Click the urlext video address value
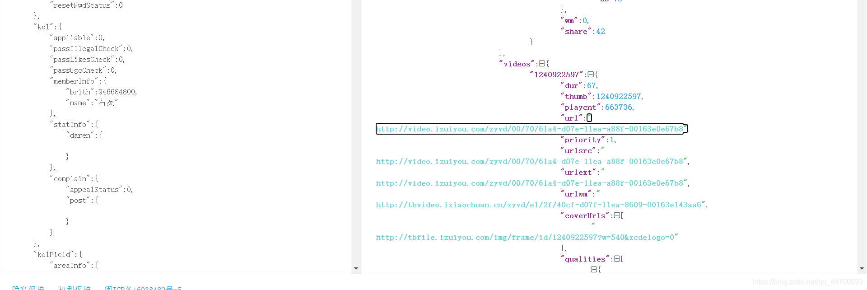Image resolution: width=867 pixels, height=290 pixels. click(x=529, y=183)
